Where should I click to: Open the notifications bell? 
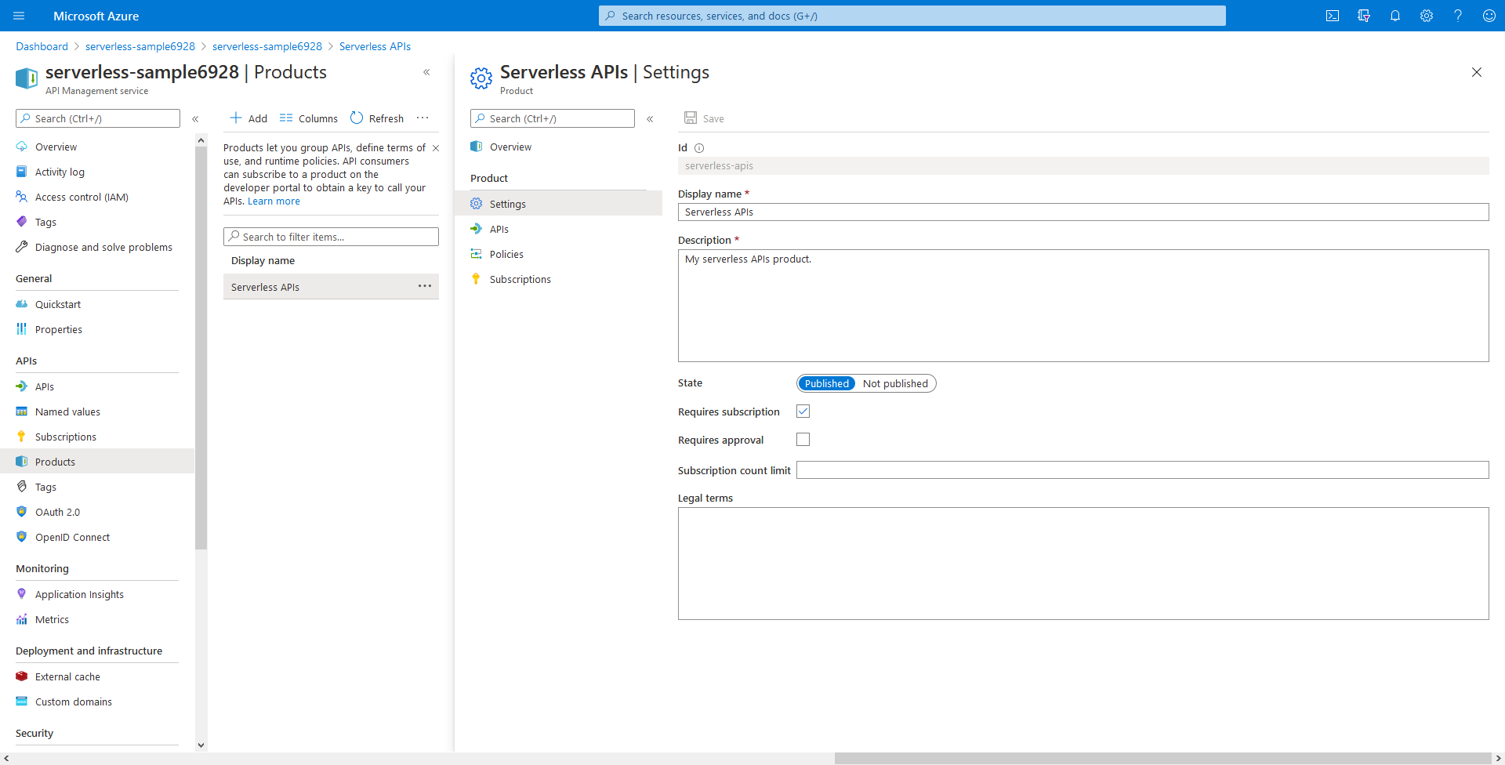click(1395, 16)
